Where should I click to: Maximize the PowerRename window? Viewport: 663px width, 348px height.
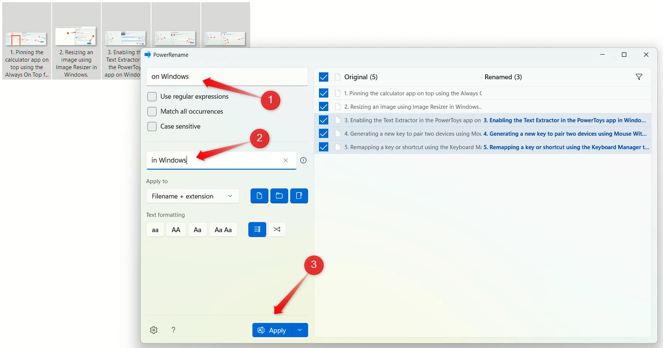[x=624, y=55]
